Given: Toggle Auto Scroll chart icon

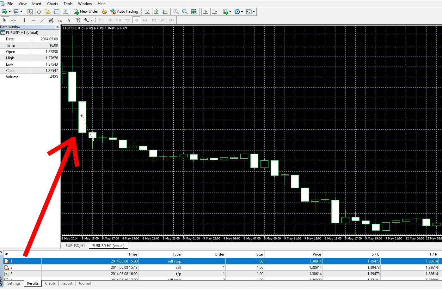Looking at the screenshot, I should pyautogui.click(x=206, y=12).
